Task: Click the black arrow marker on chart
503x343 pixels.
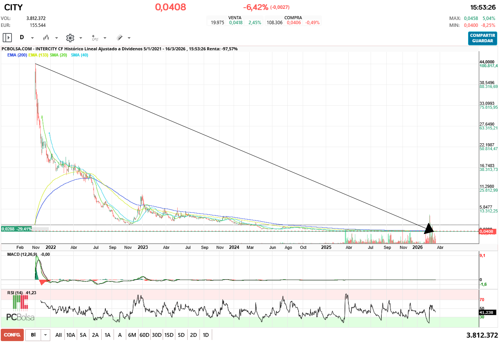Action: tap(429, 229)
